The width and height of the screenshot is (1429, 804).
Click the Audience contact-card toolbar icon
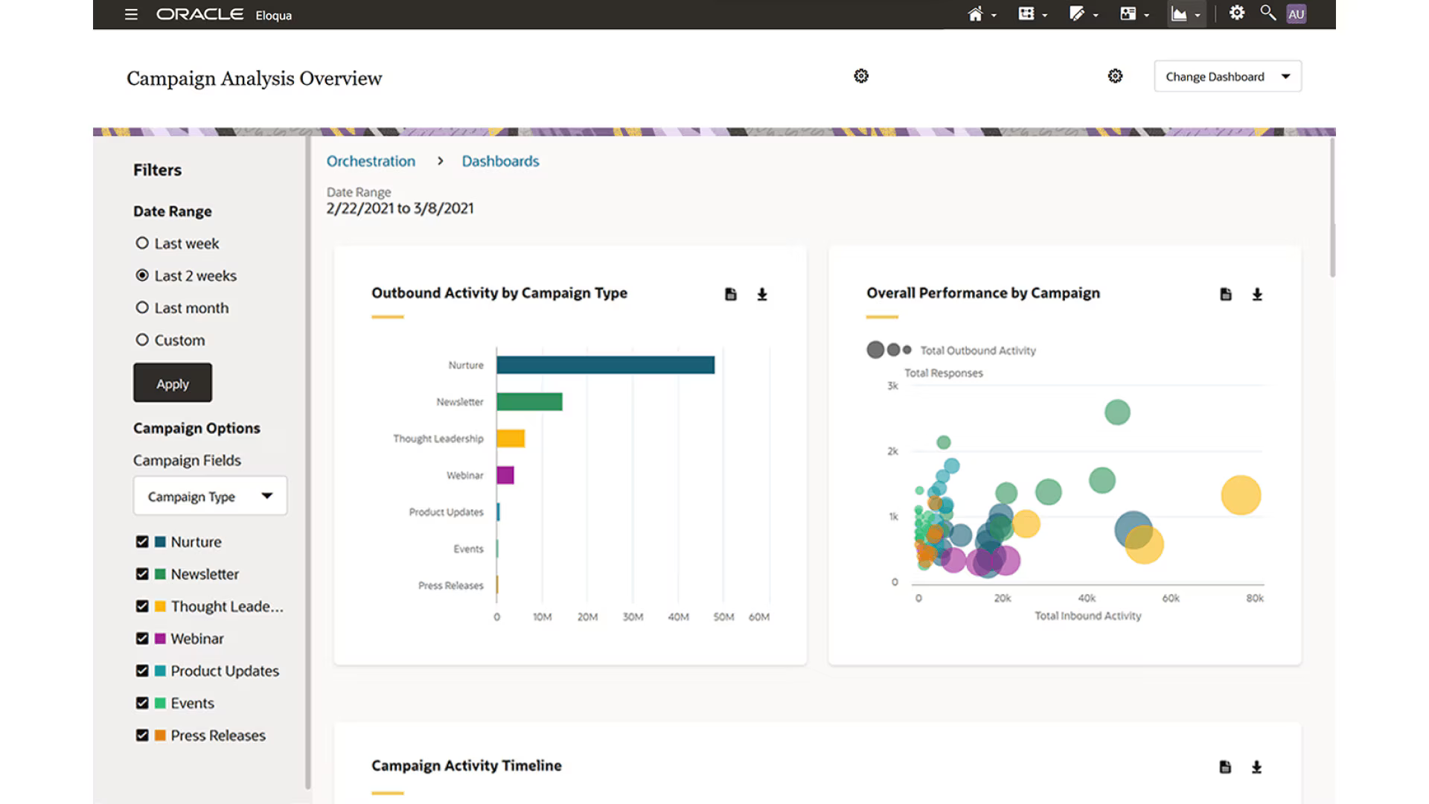tap(1128, 13)
